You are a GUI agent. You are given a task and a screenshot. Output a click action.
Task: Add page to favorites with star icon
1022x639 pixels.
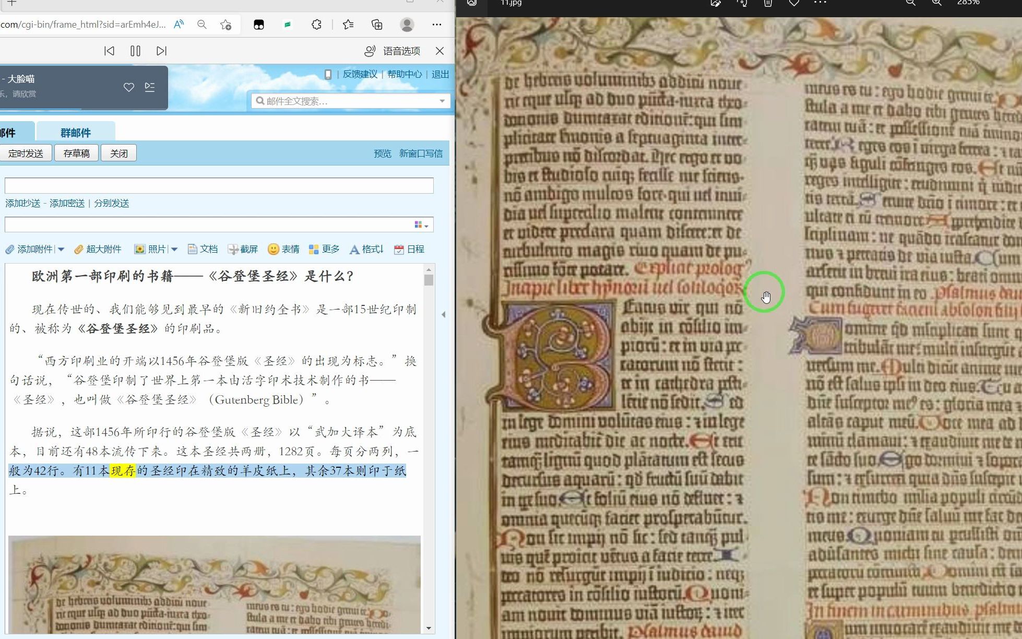(225, 25)
